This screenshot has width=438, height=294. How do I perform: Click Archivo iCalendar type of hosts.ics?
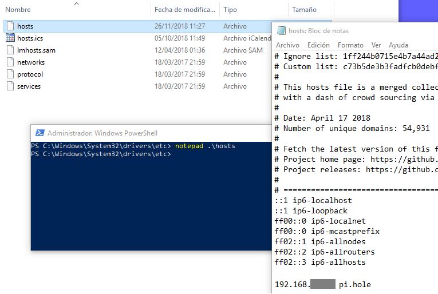coord(247,38)
